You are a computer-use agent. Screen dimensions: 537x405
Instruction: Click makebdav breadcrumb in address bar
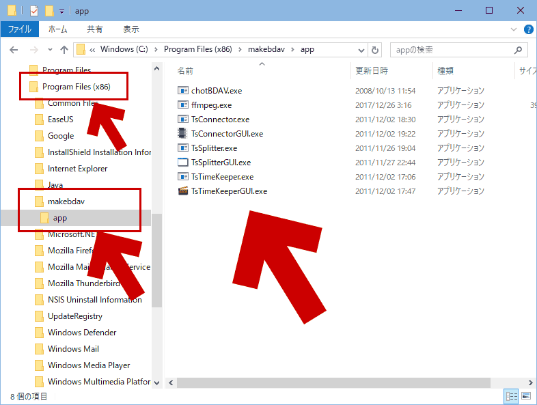click(266, 49)
